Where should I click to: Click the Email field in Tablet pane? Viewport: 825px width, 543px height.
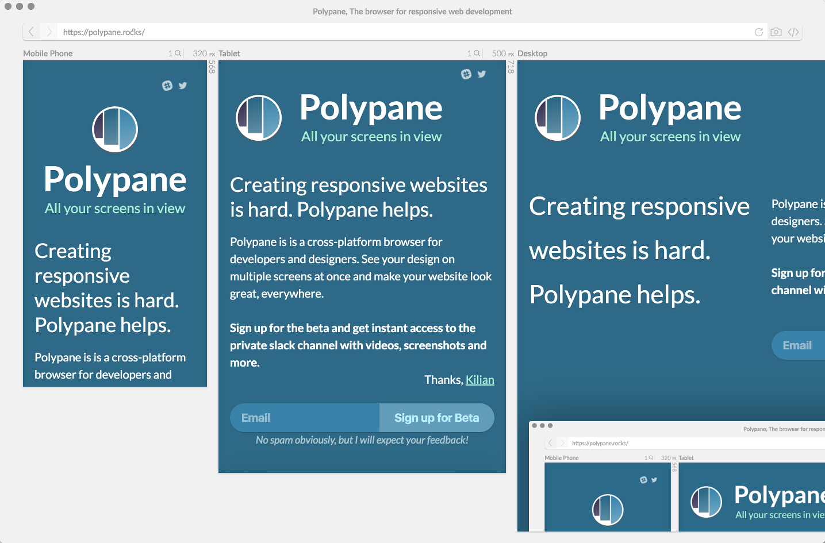pyautogui.click(x=305, y=418)
